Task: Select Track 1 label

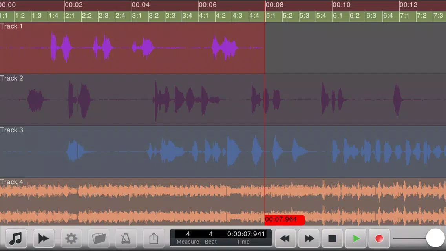Action: tap(11, 26)
